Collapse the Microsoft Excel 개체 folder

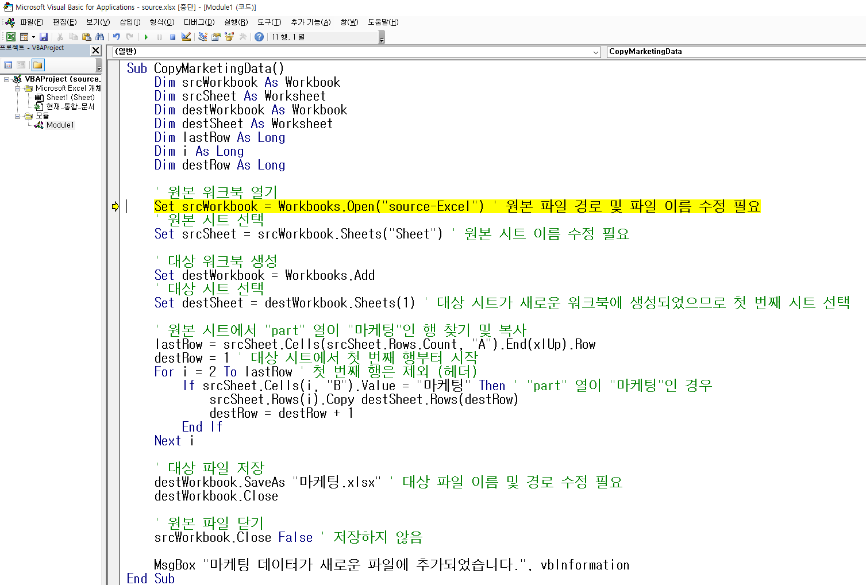[17, 88]
